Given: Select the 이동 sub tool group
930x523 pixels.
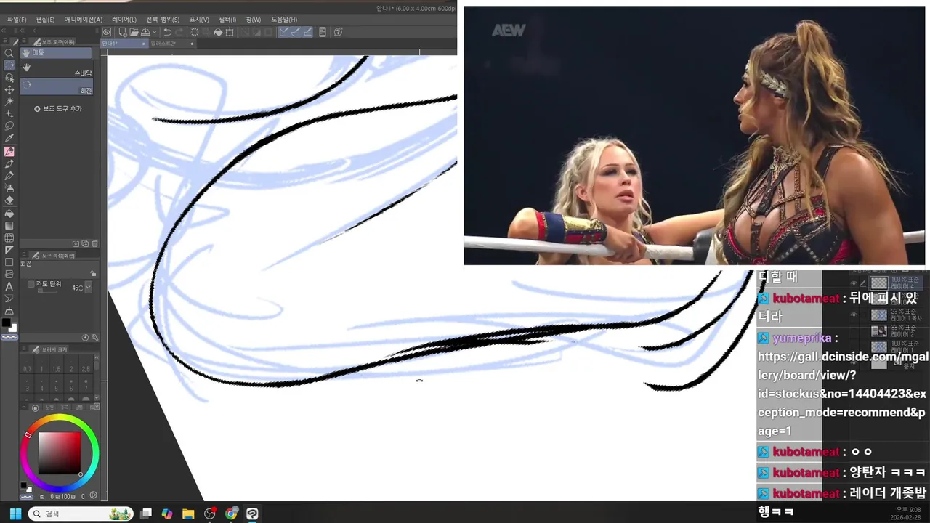Looking at the screenshot, I should coord(57,53).
